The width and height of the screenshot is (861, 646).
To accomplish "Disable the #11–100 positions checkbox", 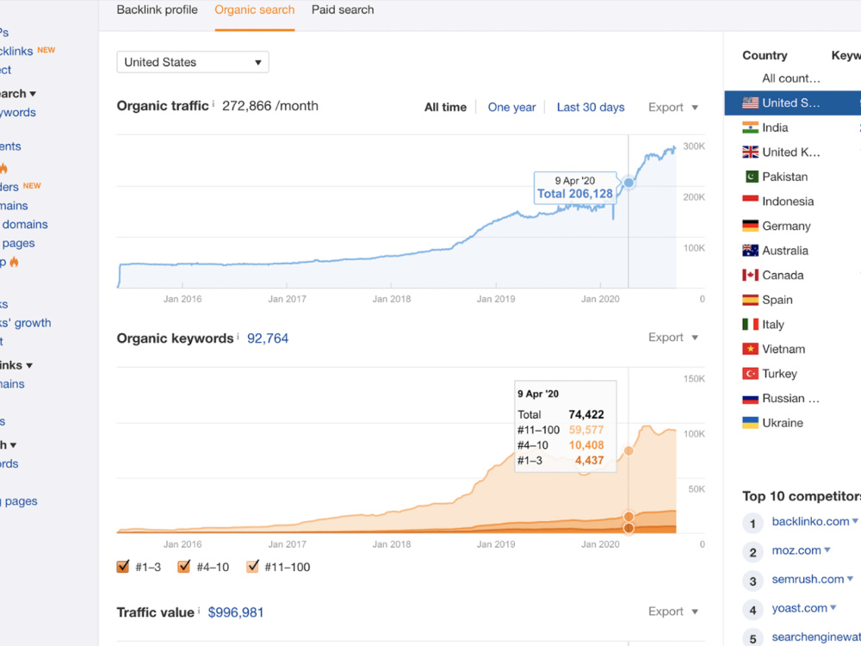I will coord(252,567).
